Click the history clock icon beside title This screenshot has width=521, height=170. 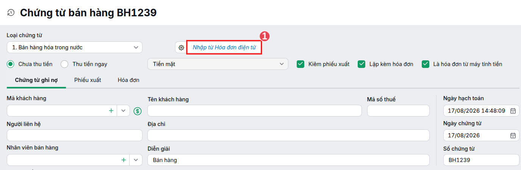pyautogui.click(x=11, y=13)
